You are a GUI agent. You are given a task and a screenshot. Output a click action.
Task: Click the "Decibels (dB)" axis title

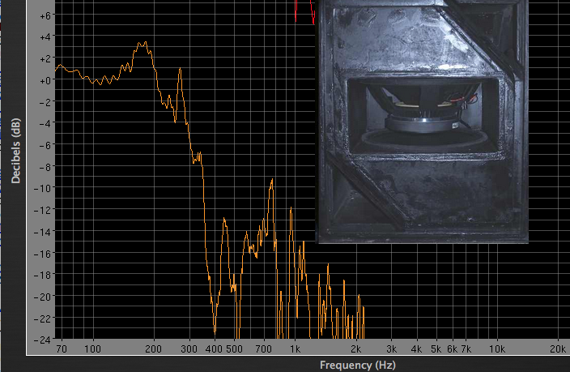tap(15, 151)
